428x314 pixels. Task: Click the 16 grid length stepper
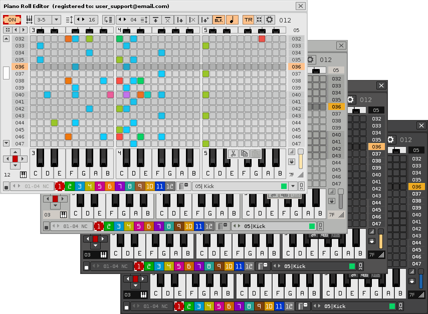click(x=86, y=20)
